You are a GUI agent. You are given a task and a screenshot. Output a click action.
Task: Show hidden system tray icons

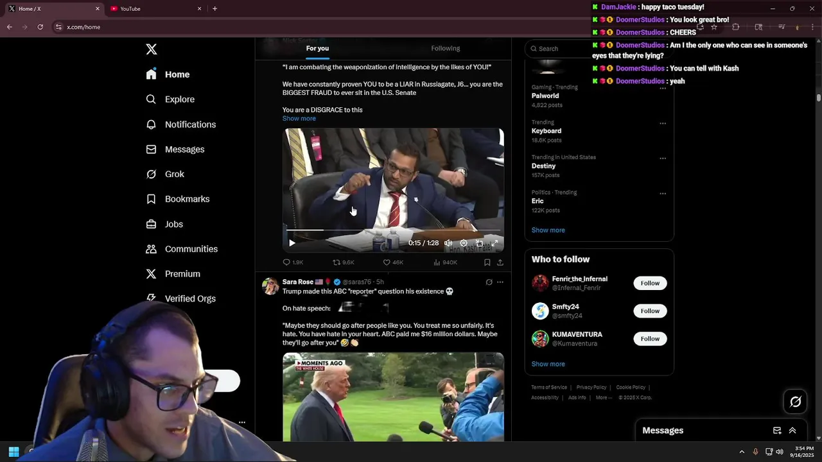coord(742,452)
